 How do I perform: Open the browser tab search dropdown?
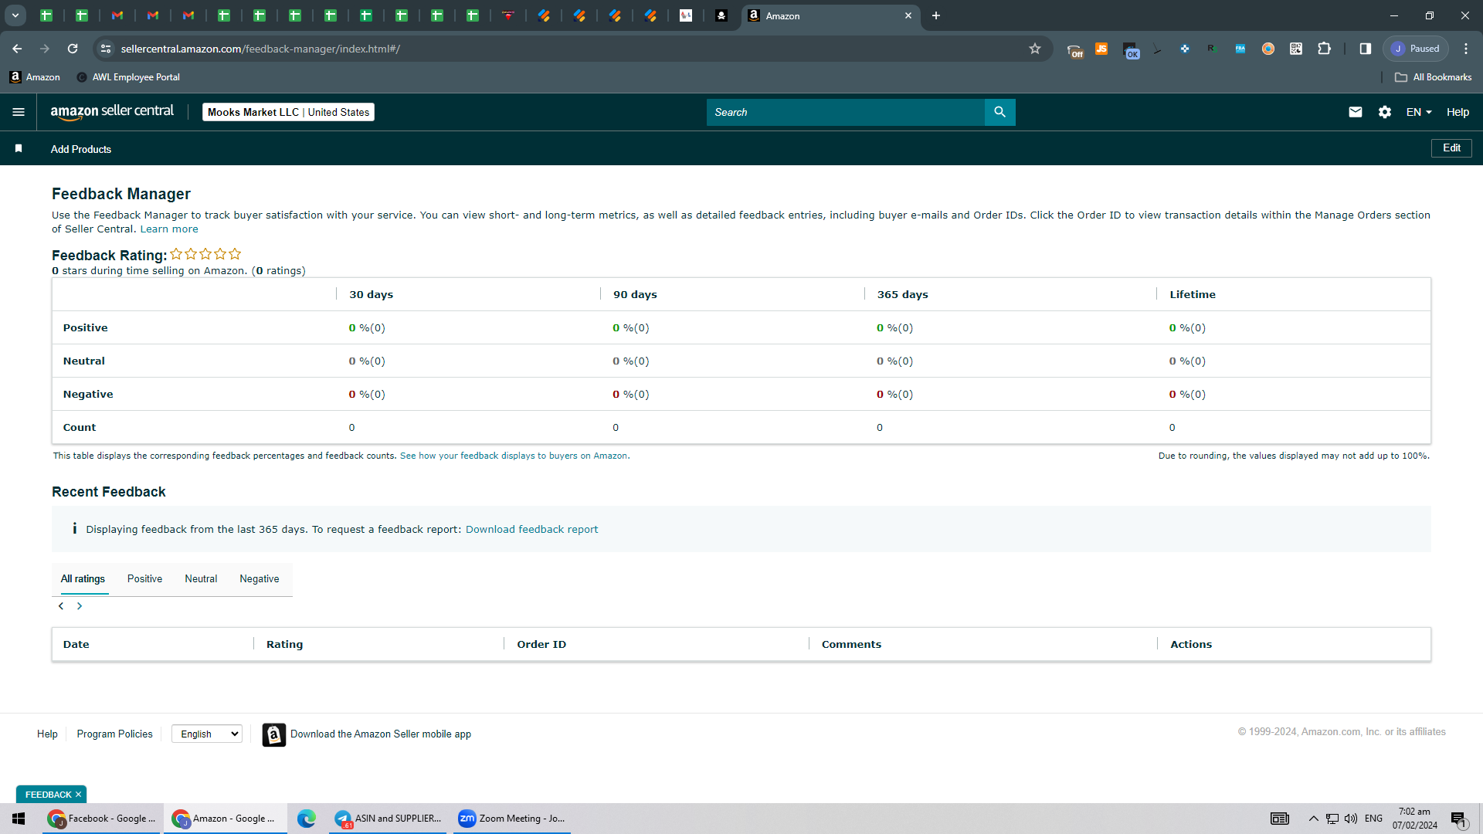pyautogui.click(x=15, y=15)
